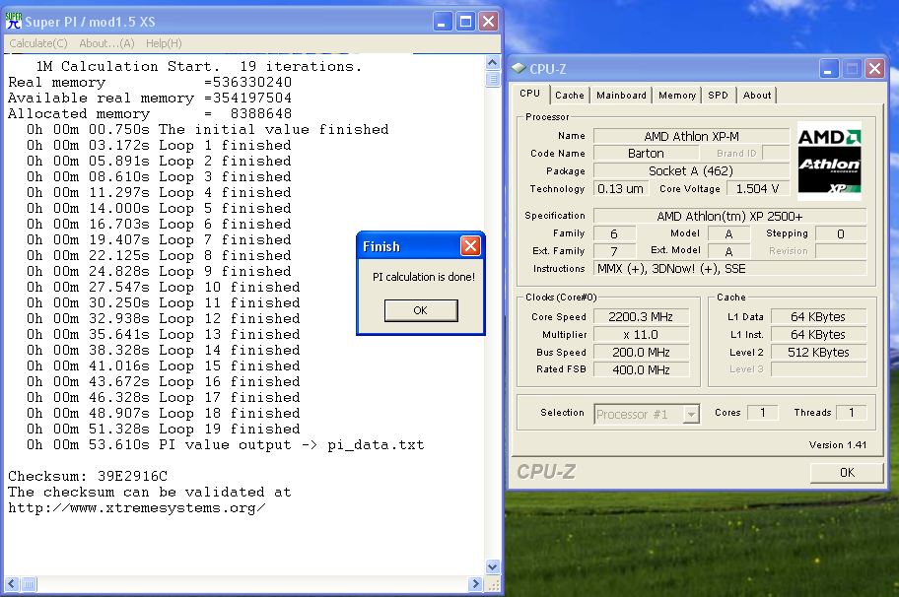The image size is (899, 597).
Task: Click '1M Calculation Start. 19 iterations.' line
Action: (x=199, y=66)
